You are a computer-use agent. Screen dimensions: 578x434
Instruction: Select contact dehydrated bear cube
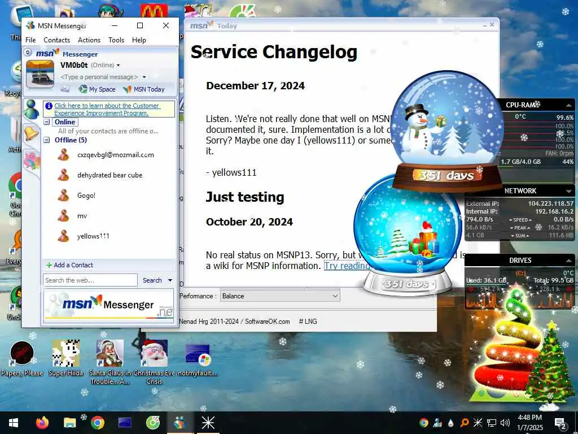(x=100, y=175)
